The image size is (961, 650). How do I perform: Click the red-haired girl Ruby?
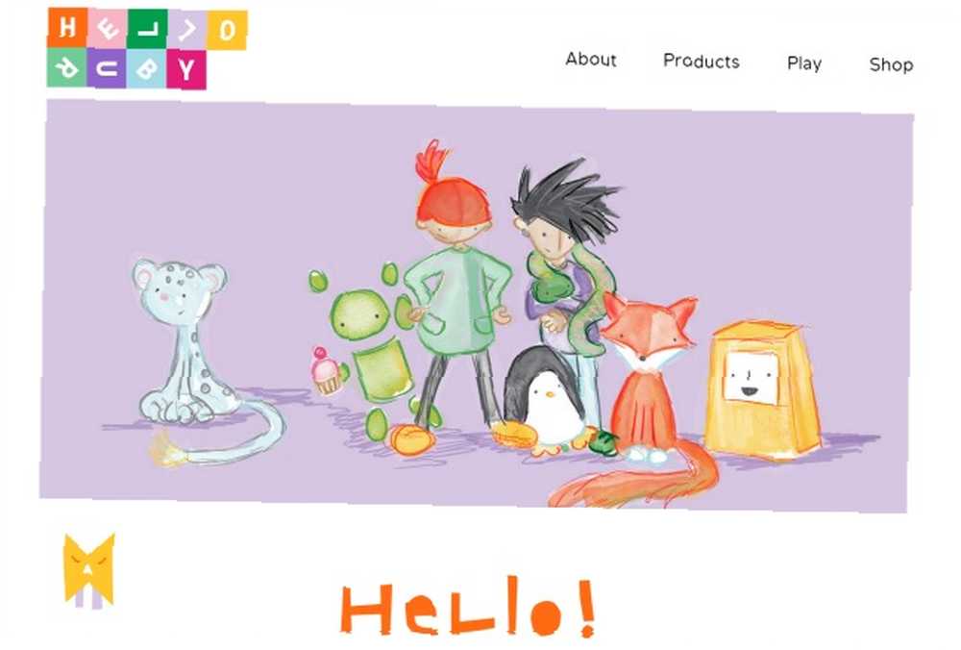[458, 294]
